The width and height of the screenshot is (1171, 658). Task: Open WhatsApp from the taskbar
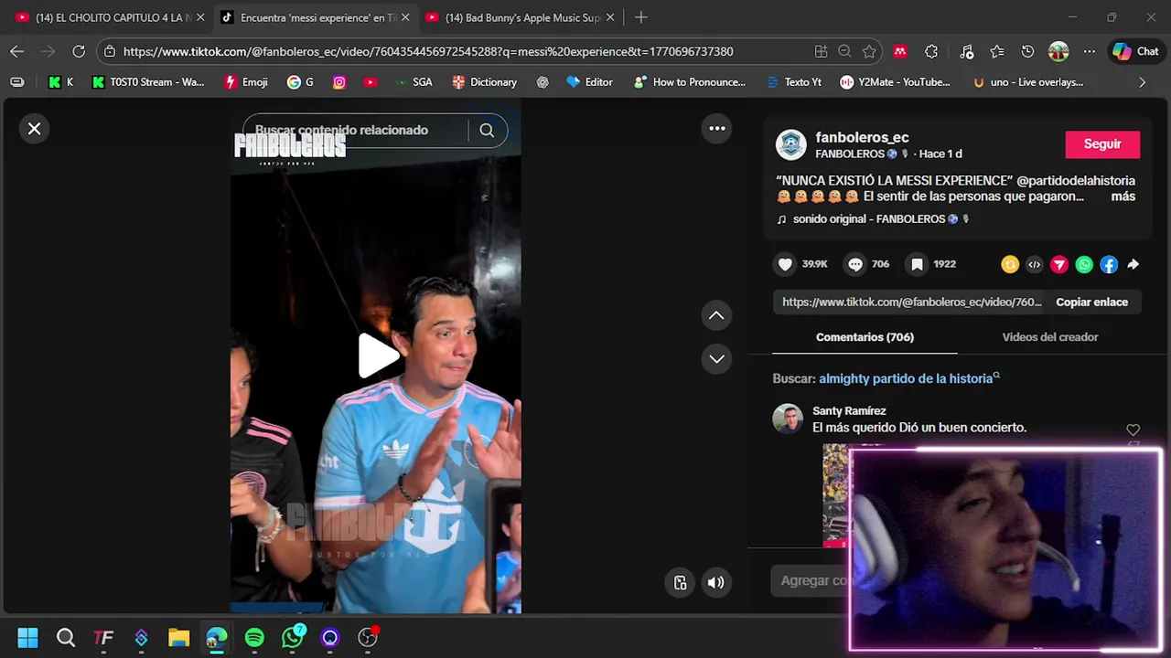pos(293,638)
